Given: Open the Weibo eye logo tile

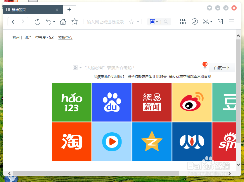Looking at the screenshot, I should click(192, 102).
